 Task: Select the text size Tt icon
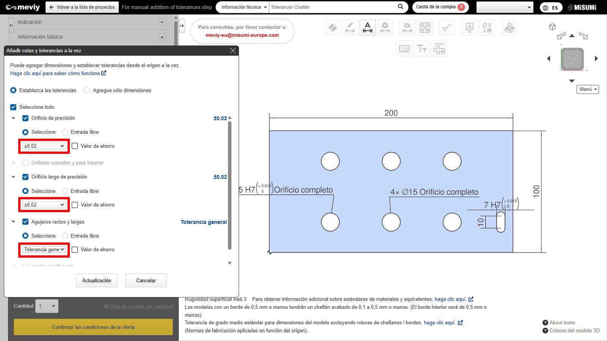coord(422,49)
